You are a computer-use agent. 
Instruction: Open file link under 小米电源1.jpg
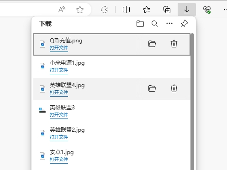coord(59,70)
